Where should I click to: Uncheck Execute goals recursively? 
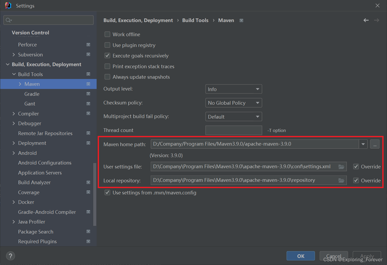pyautogui.click(x=107, y=56)
